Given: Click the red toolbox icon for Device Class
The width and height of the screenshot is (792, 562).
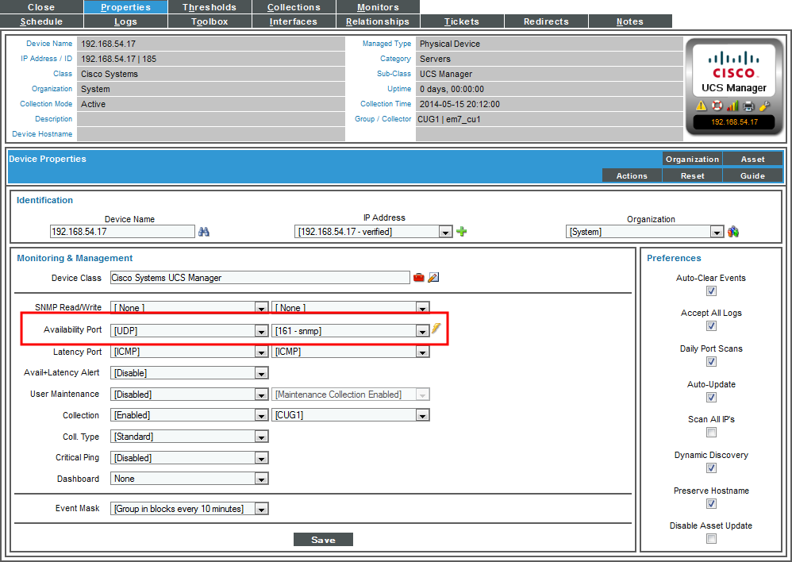Looking at the screenshot, I should (x=418, y=277).
